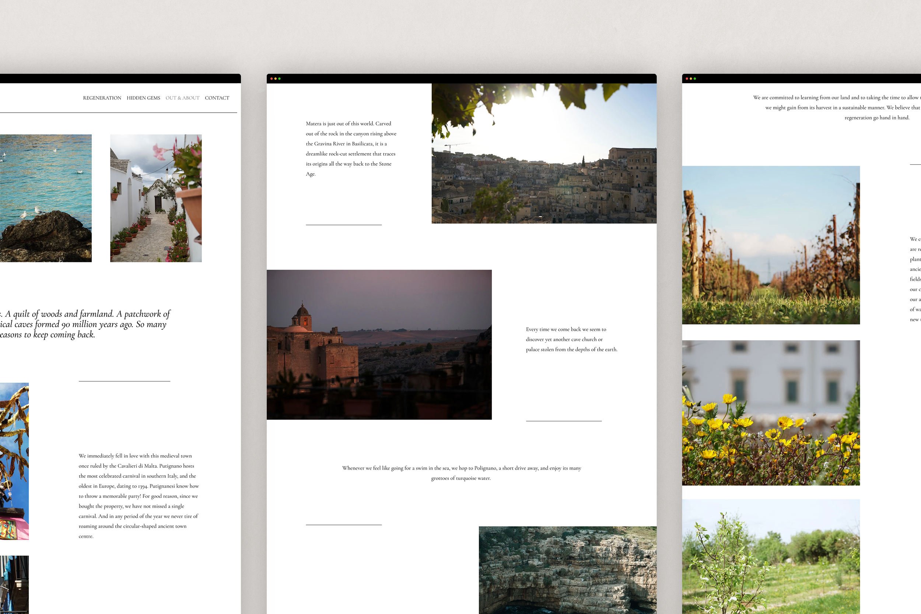Image resolution: width=921 pixels, height=614 pixels.
Task: Open the yellow wildflowers photo
Action: pos(771,413)
